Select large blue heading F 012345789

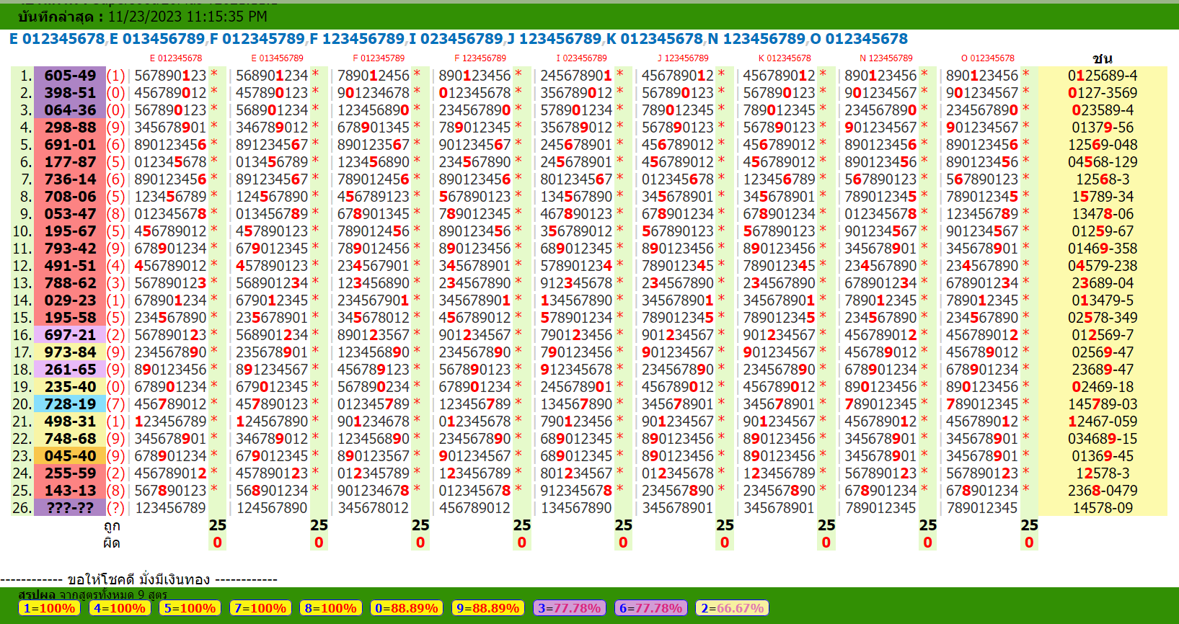[257, 39]
